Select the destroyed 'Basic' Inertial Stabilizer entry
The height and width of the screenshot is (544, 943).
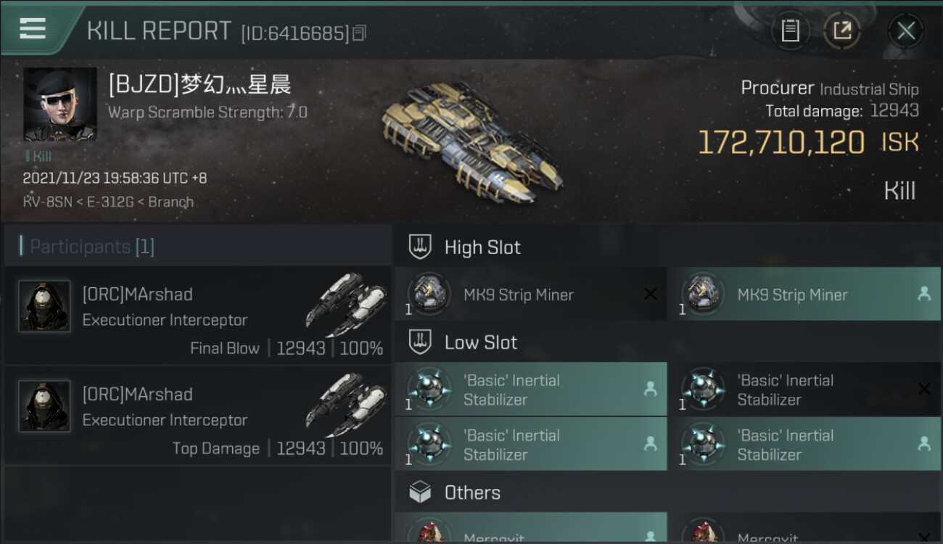pos(804,390)
